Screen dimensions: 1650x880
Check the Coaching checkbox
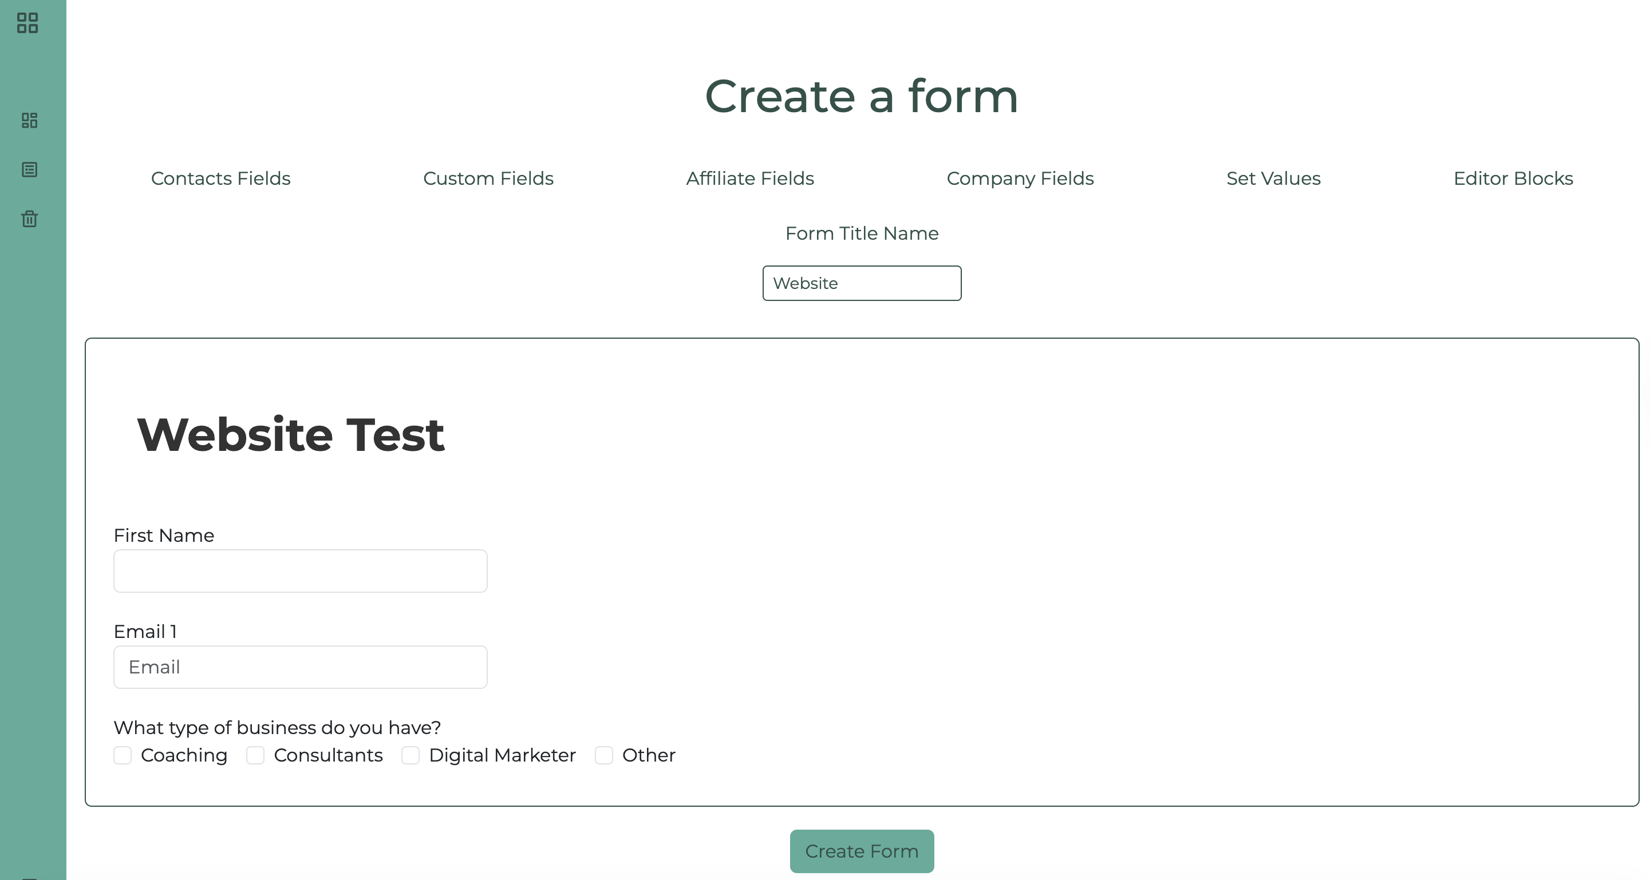tap(123, 755)
